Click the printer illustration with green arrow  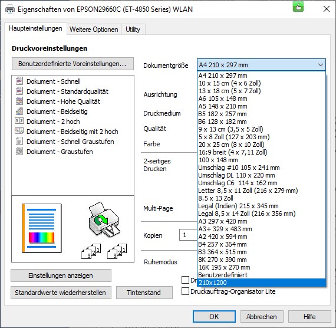coord(104,219)
